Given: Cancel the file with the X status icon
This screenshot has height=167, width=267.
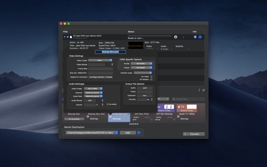Looking at the screenshot, I should [x=176, y=37].
